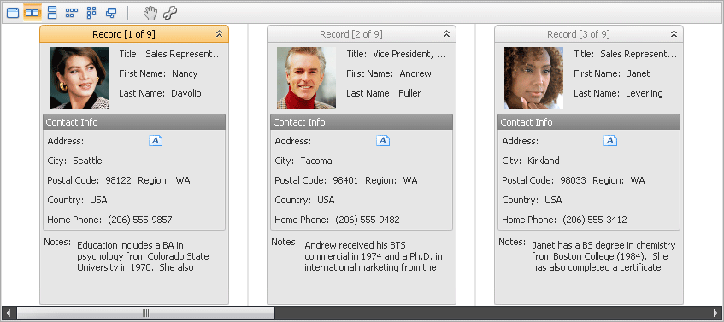Click the city value Kirkland
Image resolution: width=724 pixels, height=322 pixels.
tap(544, 161)
